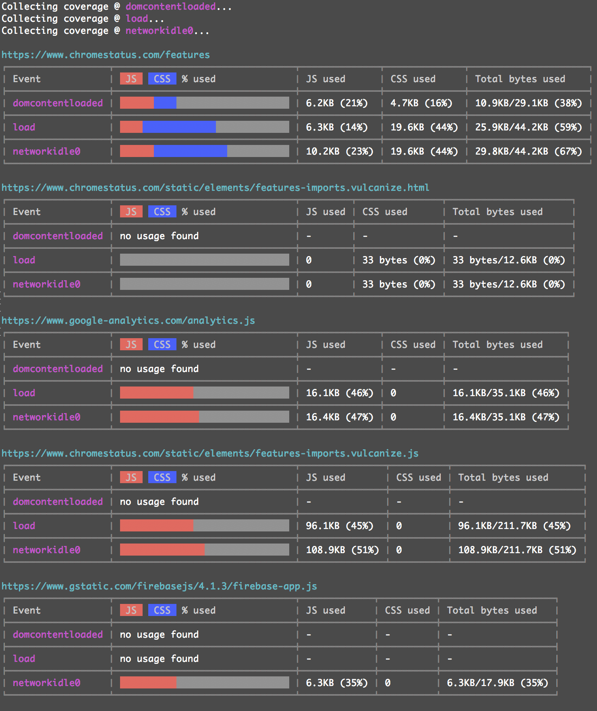Click the features-imports.vulcanize.html URL
Viewport: 597px width, 711px height.
pos(215,188)
